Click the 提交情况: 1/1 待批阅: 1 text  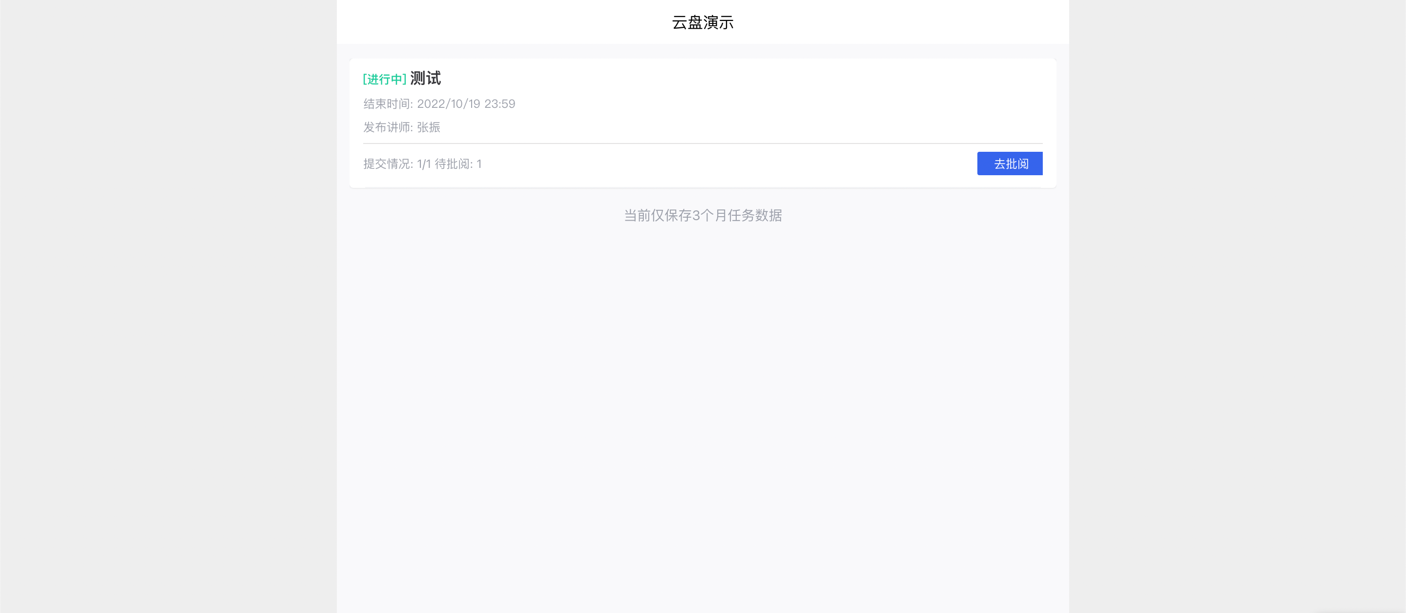point(422,164)
